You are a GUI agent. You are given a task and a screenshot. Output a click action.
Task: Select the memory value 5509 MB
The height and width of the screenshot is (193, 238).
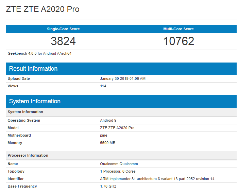(108, 143)
